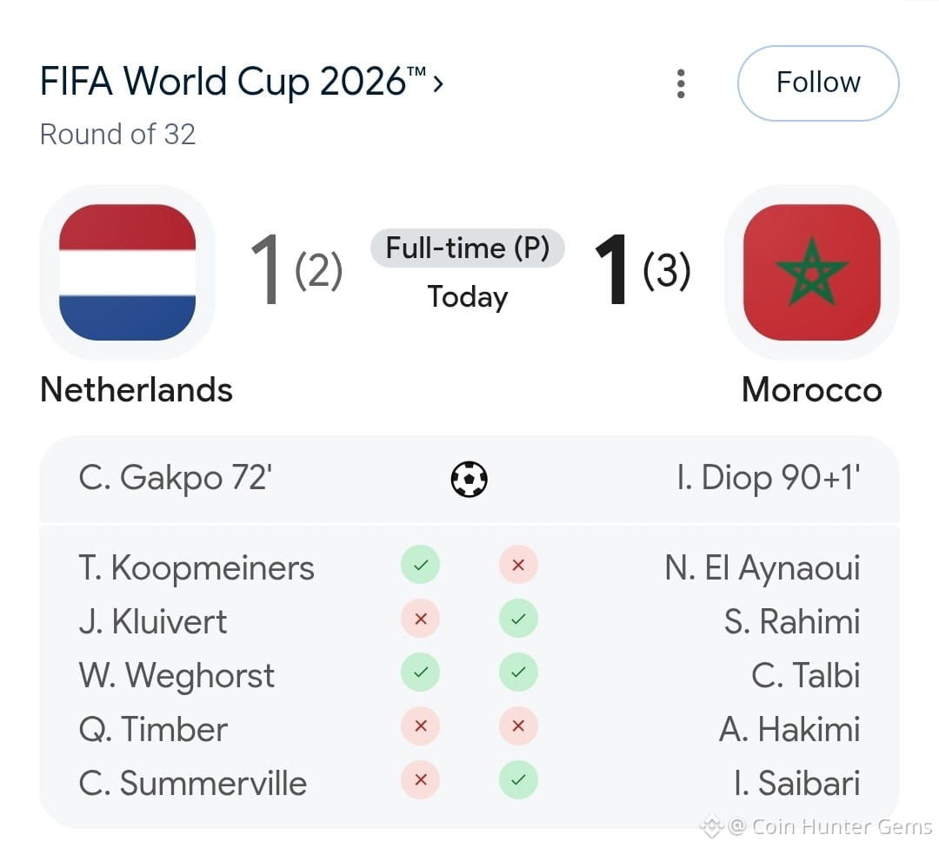Expand the chevron beside FIFA World Cup 2026

tap(438, 83)
